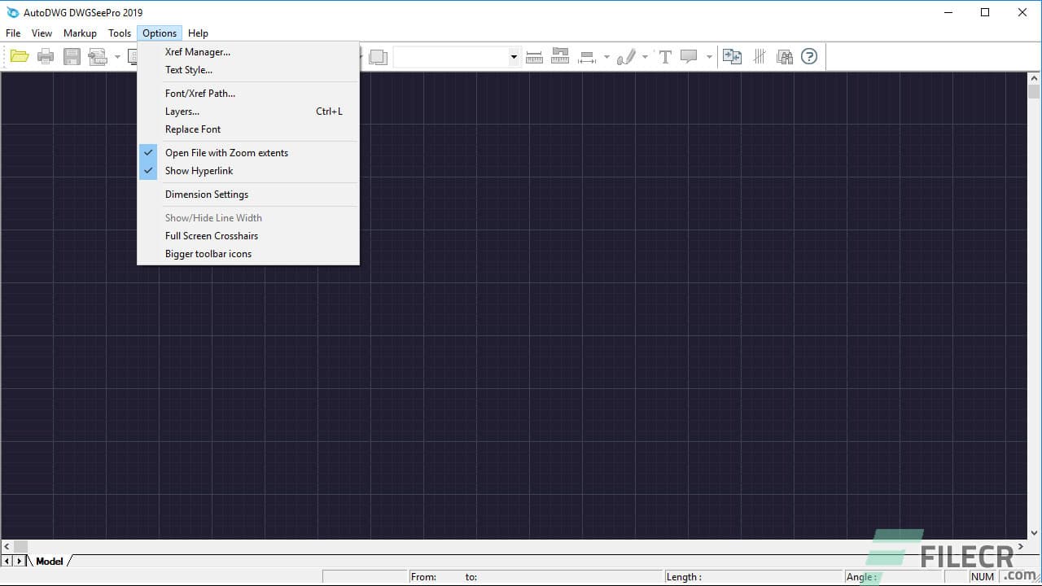1042x586 pixels.
Task: Expand the dimension tool dropdown arrow
Action: [606, 57]
